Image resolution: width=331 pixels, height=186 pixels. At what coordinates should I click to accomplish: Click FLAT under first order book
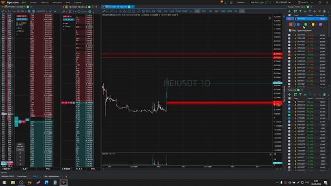click(24, 169)
